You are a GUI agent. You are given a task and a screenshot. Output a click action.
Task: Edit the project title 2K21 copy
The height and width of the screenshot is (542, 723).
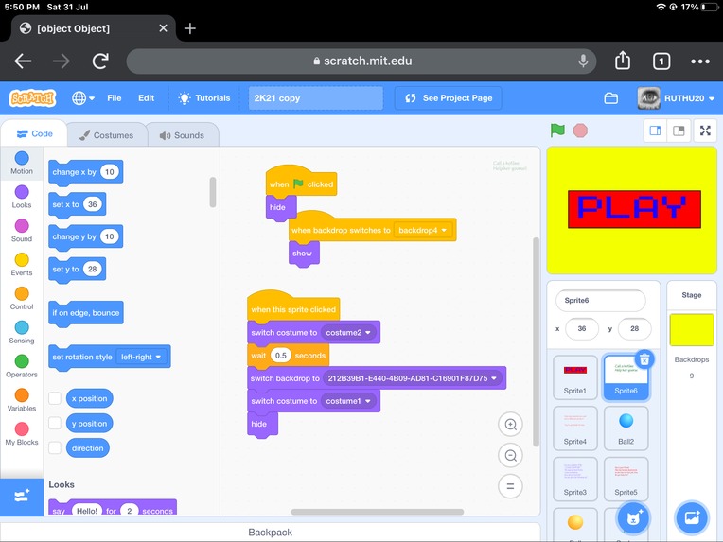[x=316, y=98]
